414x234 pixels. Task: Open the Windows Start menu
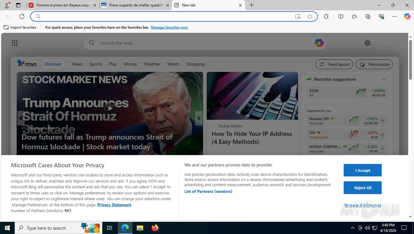(7, 228)
